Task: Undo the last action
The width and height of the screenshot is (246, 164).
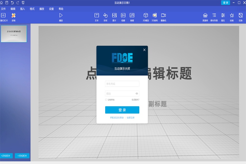Action: point(12,3)
